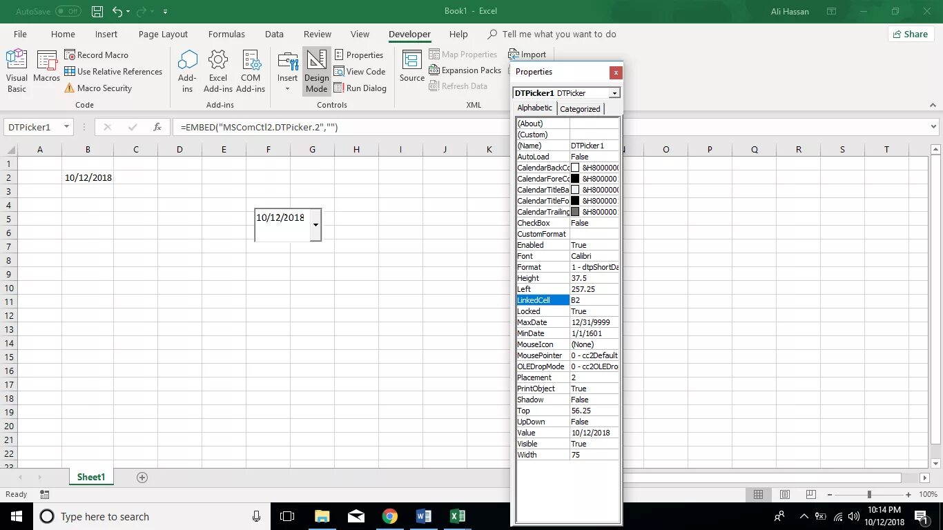The image size is (943, 530).
Task: Save the workbook with the Save icon
Action: click(97, 12)
